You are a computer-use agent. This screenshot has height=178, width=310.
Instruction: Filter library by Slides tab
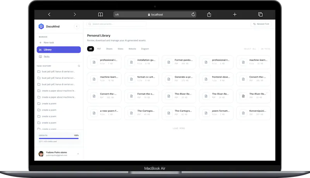click(x=121, y=49)
